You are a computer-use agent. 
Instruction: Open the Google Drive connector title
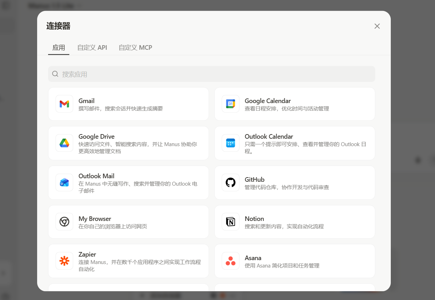pyautogui.click(x=97, y=137)
